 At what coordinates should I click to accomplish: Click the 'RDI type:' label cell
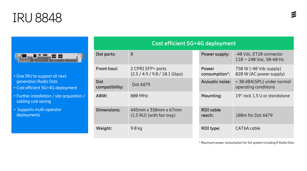coord(216,131)
